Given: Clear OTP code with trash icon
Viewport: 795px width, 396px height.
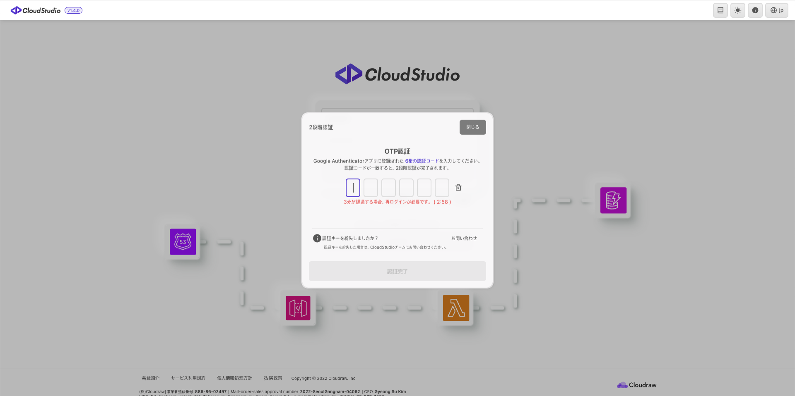Looking at the screenshot, I should point(458,188).
